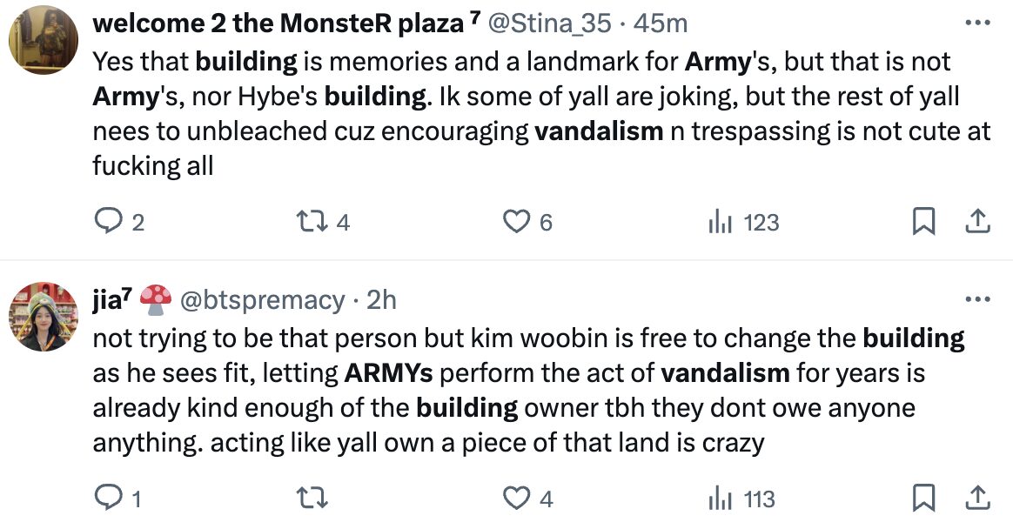
Task: Reply to Stina_35's tweet
Action: pyautogui.click(x=106, y=223)
